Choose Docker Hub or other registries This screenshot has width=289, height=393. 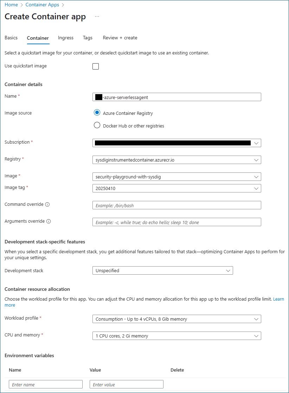(x=97, y=125)
